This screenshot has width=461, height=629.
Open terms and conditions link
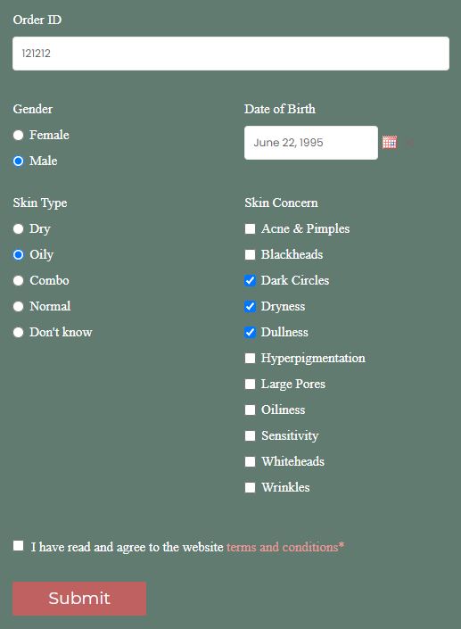point(285,547)
